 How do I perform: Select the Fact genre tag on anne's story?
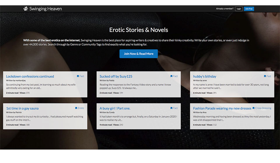click(269, 76)
